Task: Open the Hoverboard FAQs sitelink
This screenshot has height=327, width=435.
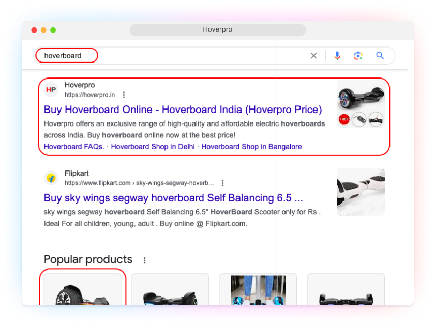Action: tap(74, 147)
